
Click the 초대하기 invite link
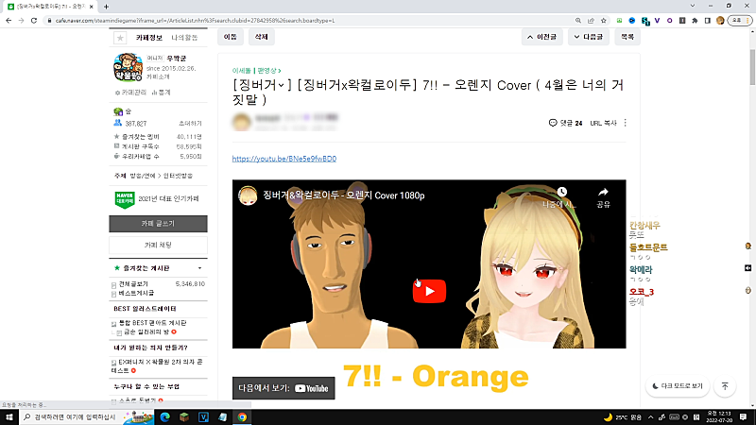pyautogui.click(x=190, y=124)
